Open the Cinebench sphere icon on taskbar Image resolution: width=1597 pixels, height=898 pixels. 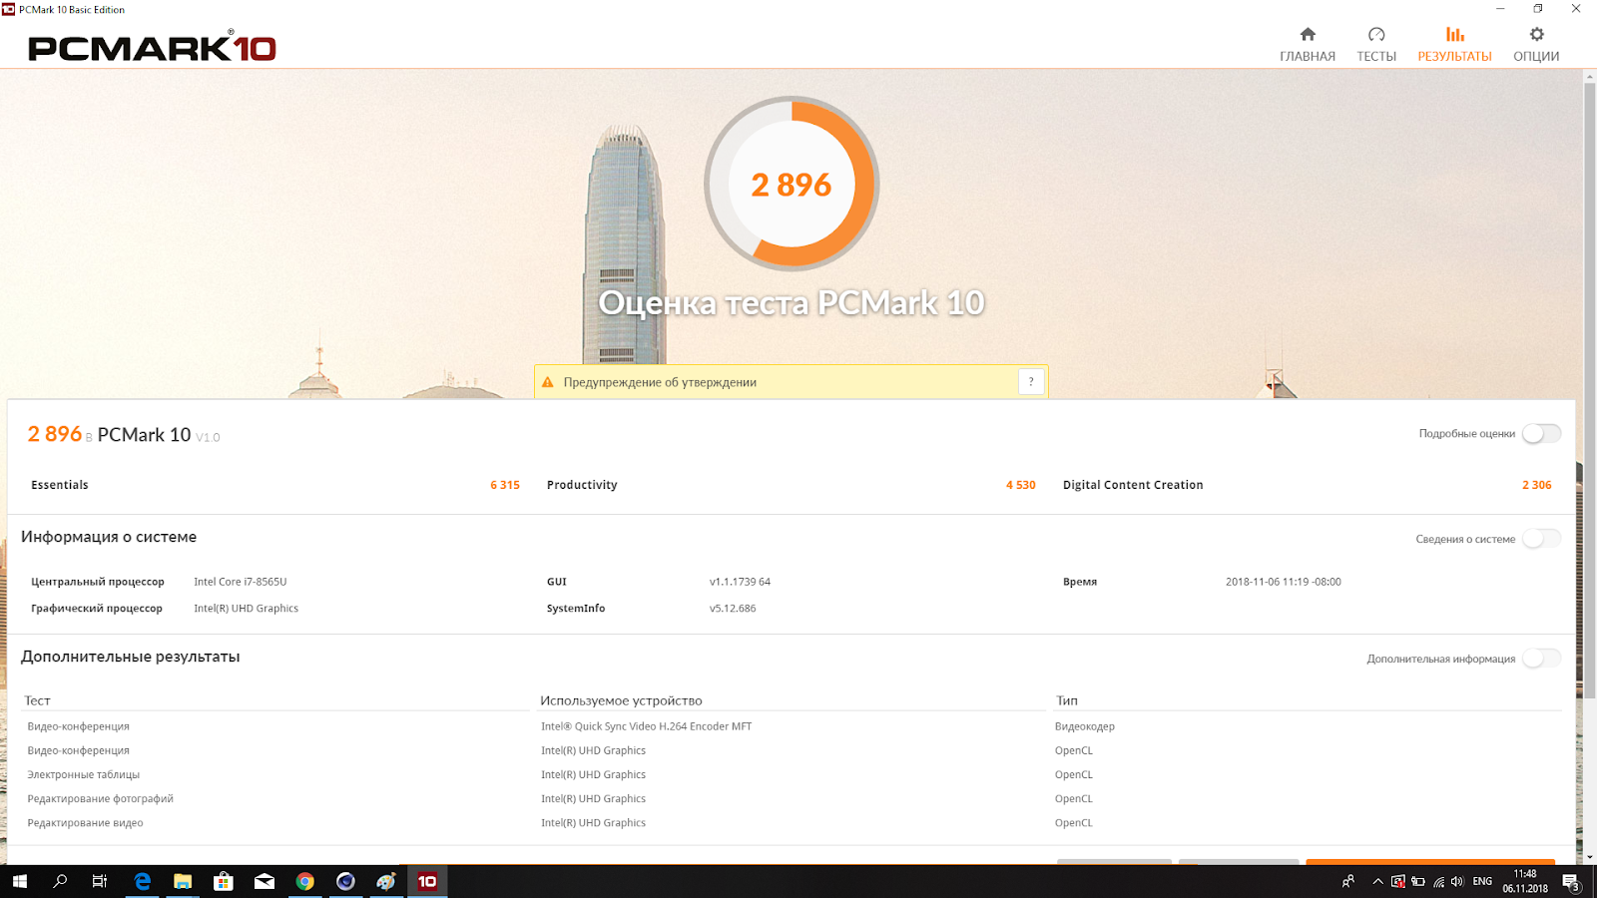click(x=345, y=881)
